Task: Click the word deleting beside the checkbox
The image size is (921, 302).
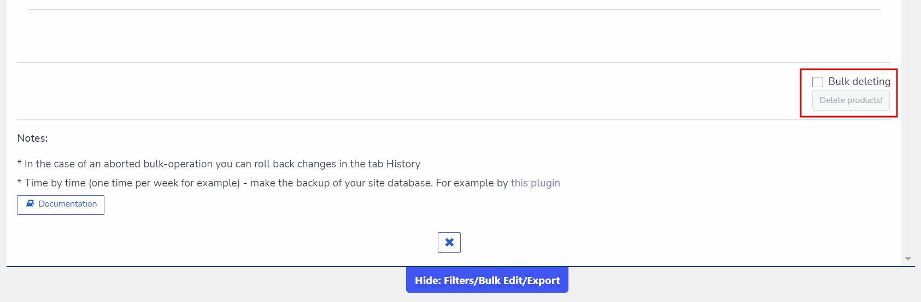Action: (x=871, y=81)
